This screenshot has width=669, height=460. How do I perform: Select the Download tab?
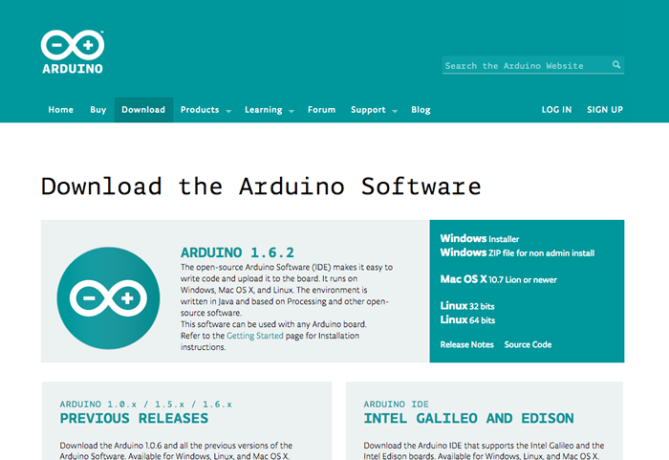[x=143, y=110]
